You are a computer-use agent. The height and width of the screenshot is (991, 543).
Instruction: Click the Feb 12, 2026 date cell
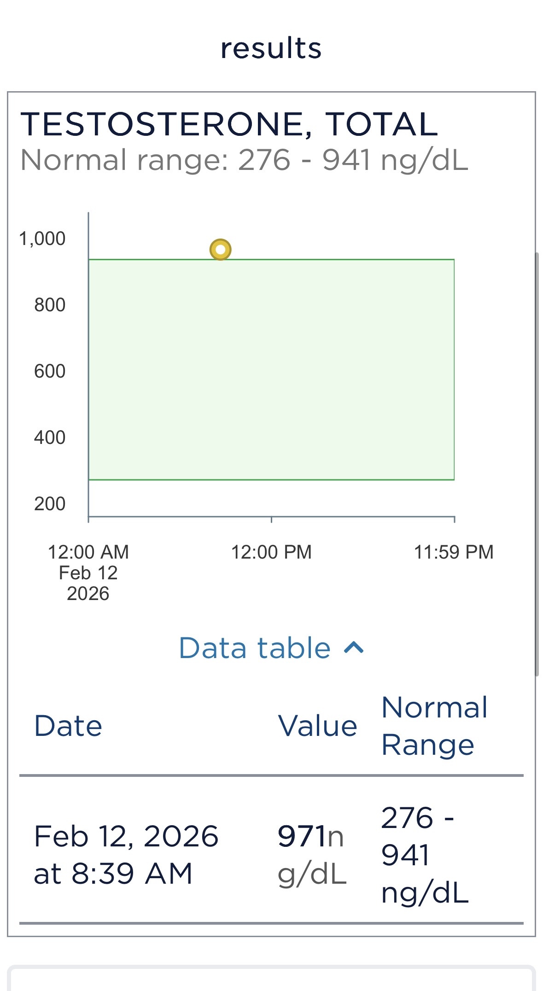pyautogui.click(x=126, y=855)
